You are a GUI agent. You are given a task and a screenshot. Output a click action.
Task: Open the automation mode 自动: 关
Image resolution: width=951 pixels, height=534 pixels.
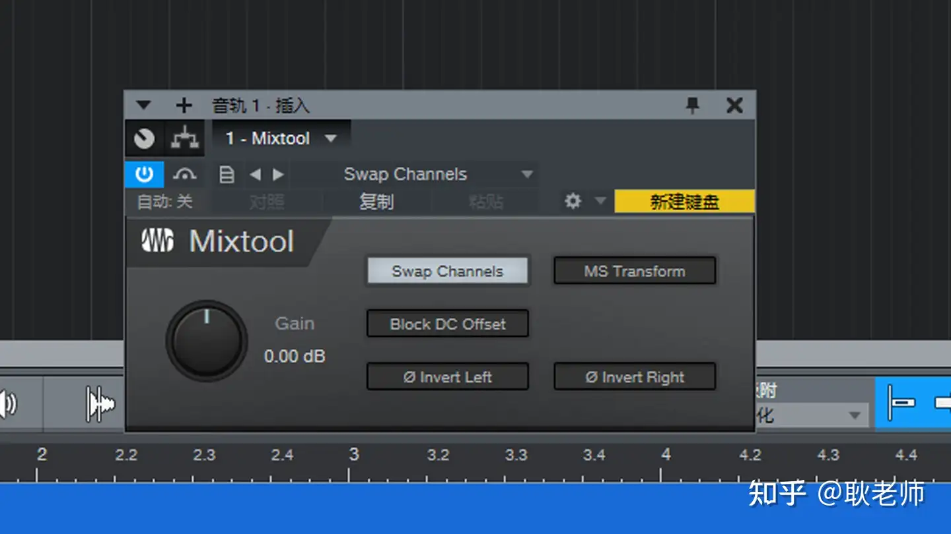[x=164, y=202]
